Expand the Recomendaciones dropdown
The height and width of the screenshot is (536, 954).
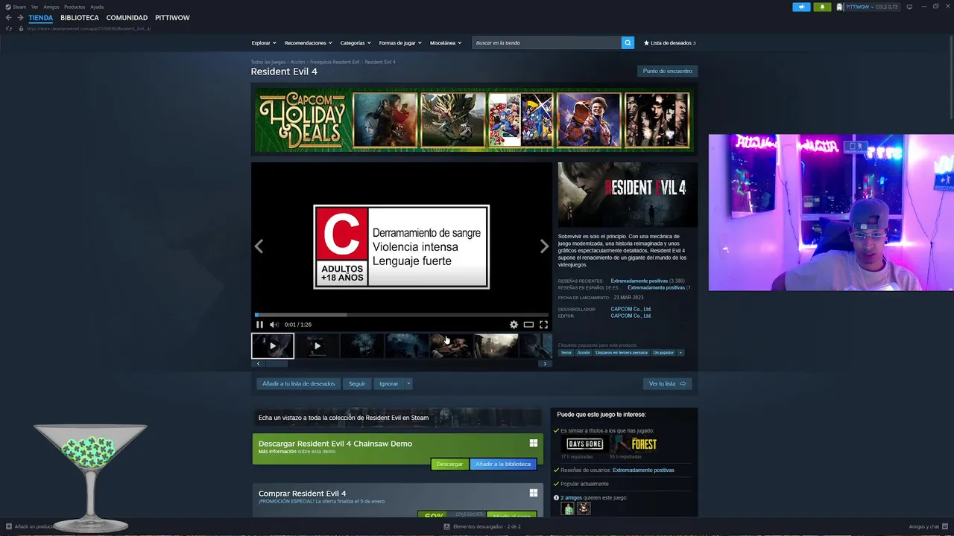[x=309, y=43]
